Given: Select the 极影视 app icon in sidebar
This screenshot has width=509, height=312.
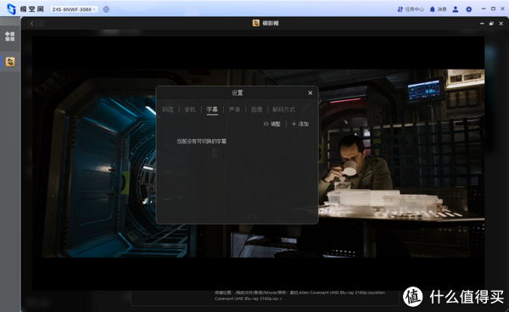Looking at the screenshot, I should coord(10,62).
